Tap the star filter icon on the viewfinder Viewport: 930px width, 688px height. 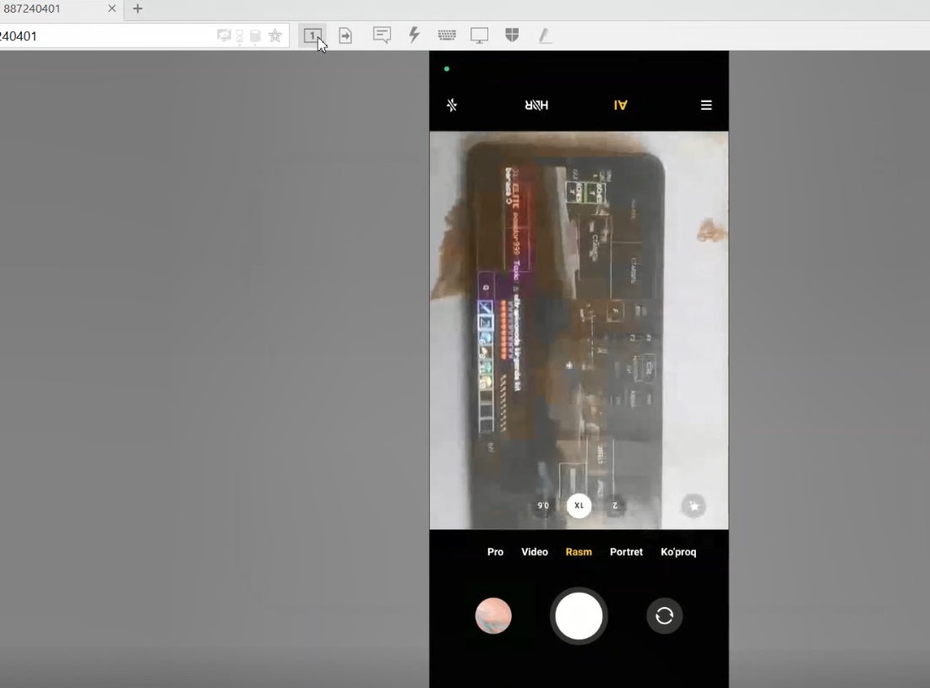(x=693, y=506)
